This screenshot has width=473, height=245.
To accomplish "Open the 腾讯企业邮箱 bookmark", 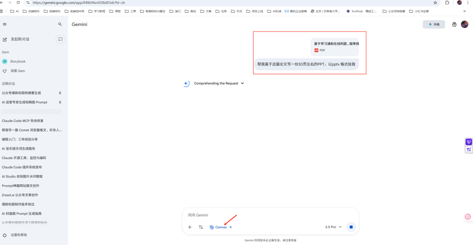I will (x=296, y=11).
